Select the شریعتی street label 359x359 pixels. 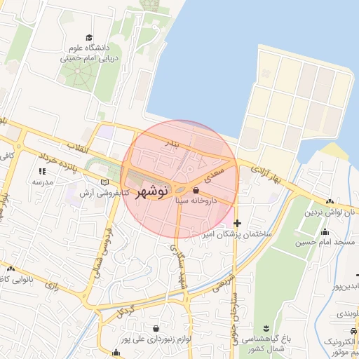click(x=224, y=283)
